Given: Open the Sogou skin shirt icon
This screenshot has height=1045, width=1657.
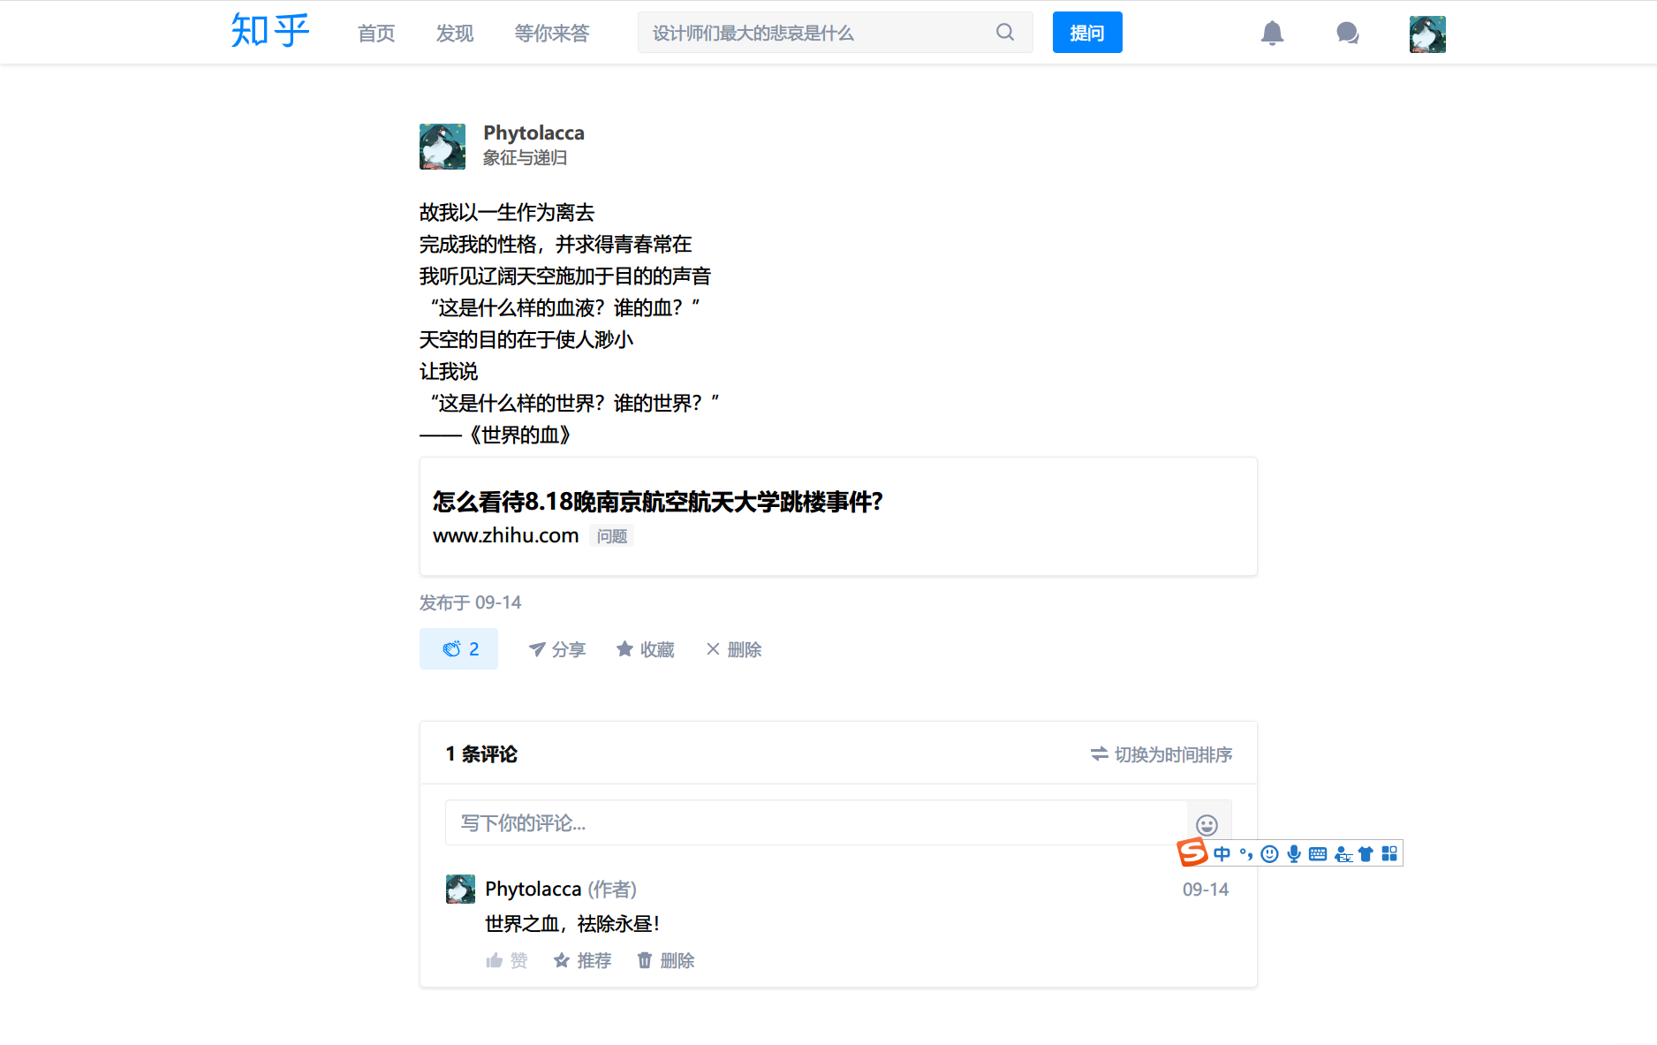Looking at the screenshot, I should pos(1366,854).
